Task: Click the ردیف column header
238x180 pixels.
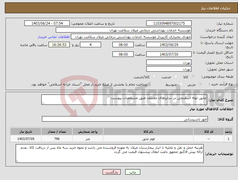Action: click(x=228, y=132)
